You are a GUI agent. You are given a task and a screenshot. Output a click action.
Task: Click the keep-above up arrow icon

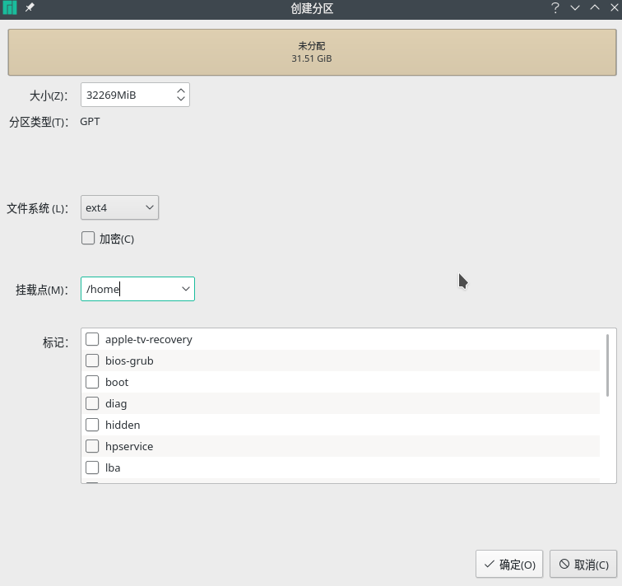[595, 7]
